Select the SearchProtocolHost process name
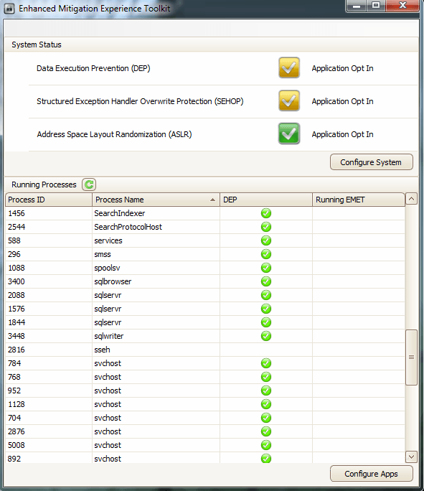Screen dimensions: 424x491 point(128,227)
